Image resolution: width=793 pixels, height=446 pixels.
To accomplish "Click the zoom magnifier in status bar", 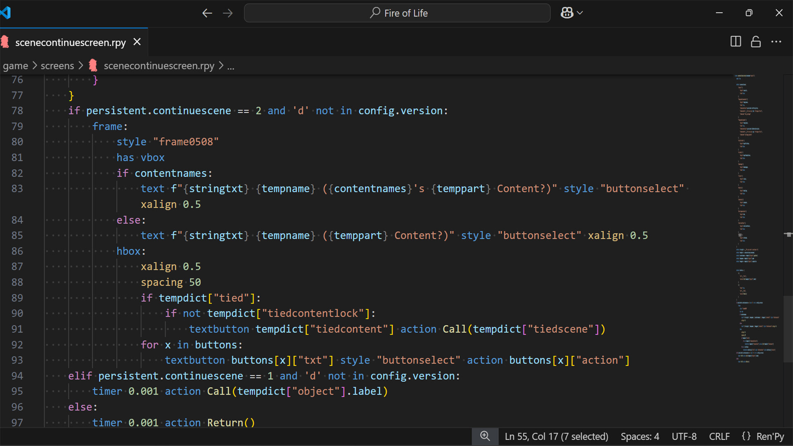I will click(485, 436).
